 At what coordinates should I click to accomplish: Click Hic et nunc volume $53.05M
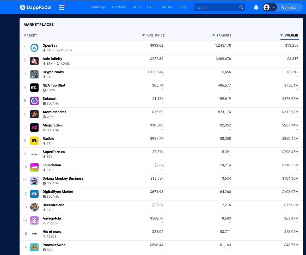[x=291, y=232]
